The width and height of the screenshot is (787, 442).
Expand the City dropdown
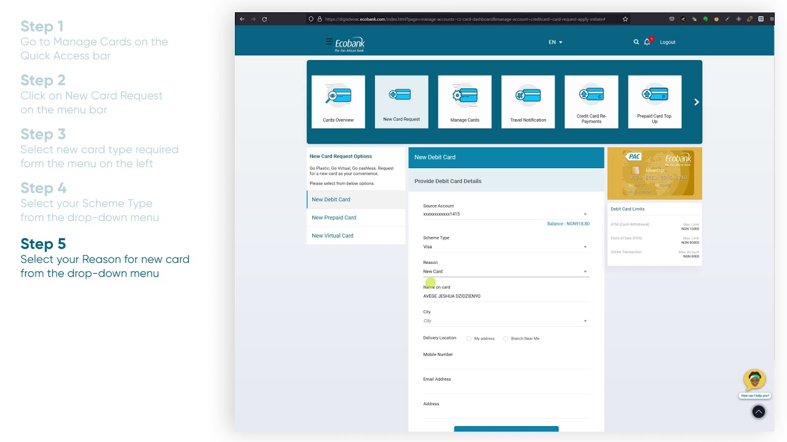(x=506, y=321)
